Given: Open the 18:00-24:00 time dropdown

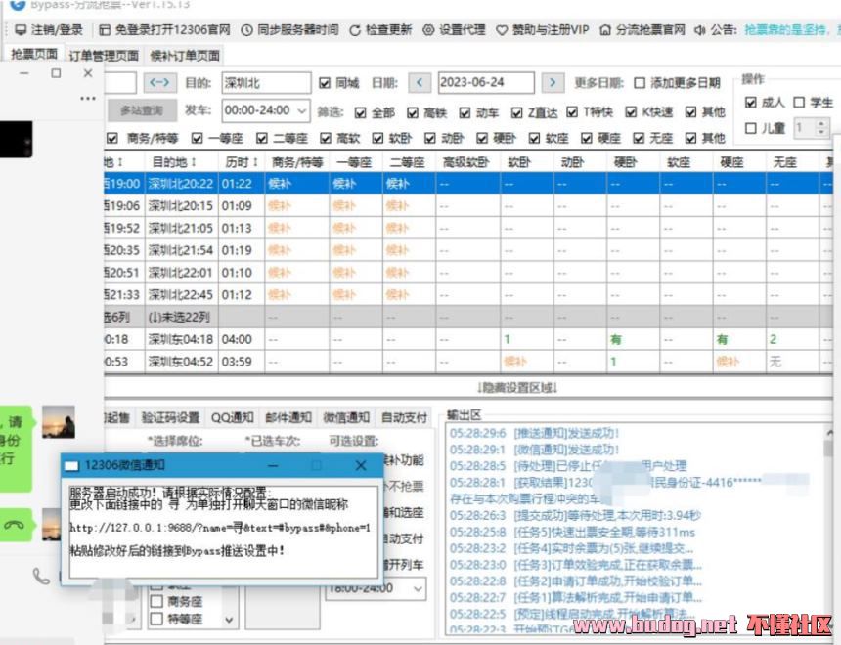Looking at the screenshot, I should tap(419, 588).
